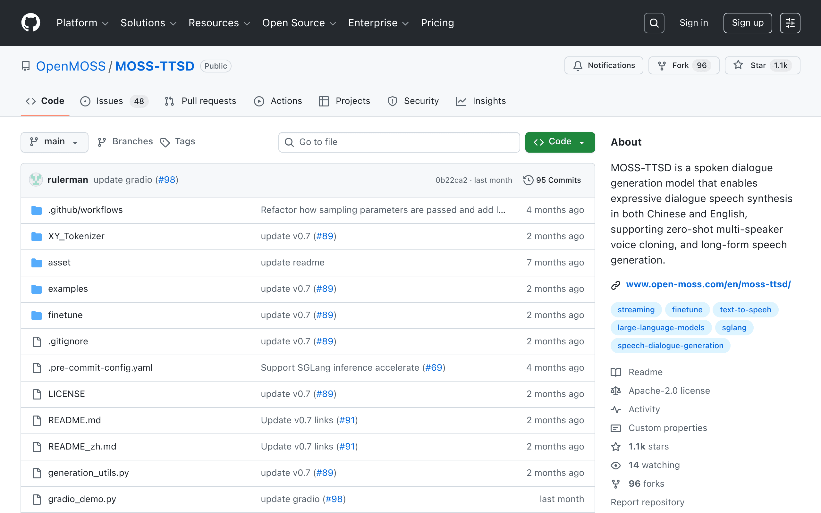Open commit hash 0b22ca2
This screenshot has height=513, width=821.
[x=451, y=180]
